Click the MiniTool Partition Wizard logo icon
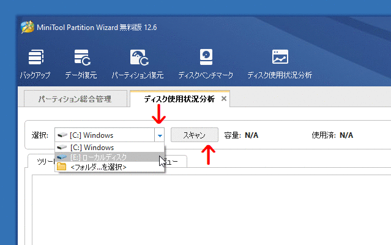The width and height of the screenshot is (391, 245). click(x=27, y=28)
